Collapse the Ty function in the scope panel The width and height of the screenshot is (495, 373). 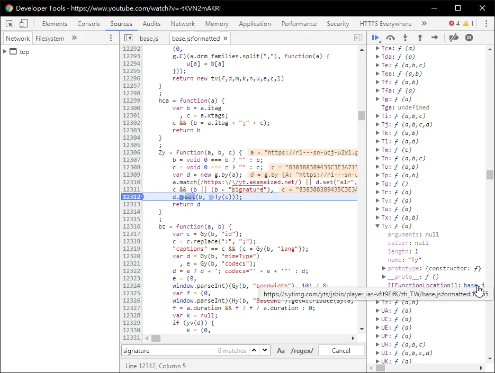click(377, 226)
